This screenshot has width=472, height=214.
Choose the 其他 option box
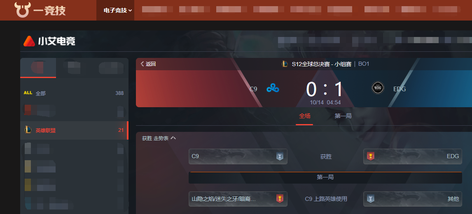[x=413, y=199]
